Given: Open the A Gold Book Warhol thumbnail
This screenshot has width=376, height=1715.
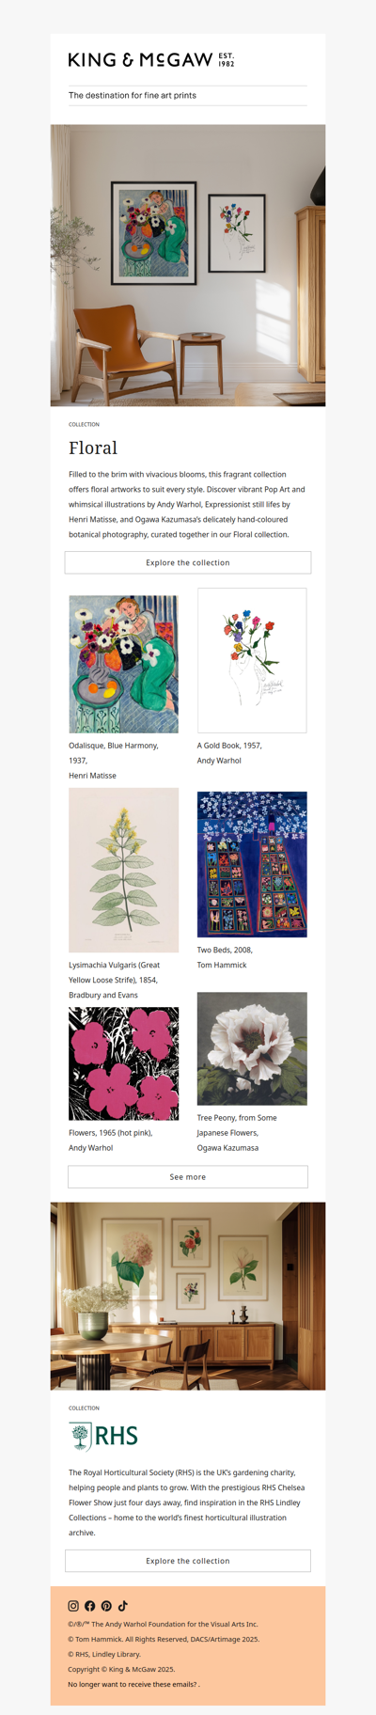Looking at the screenshot, I should pos(252,660).
